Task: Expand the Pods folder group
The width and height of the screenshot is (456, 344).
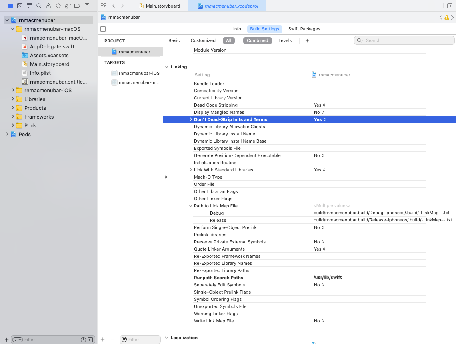Action: 12,125
